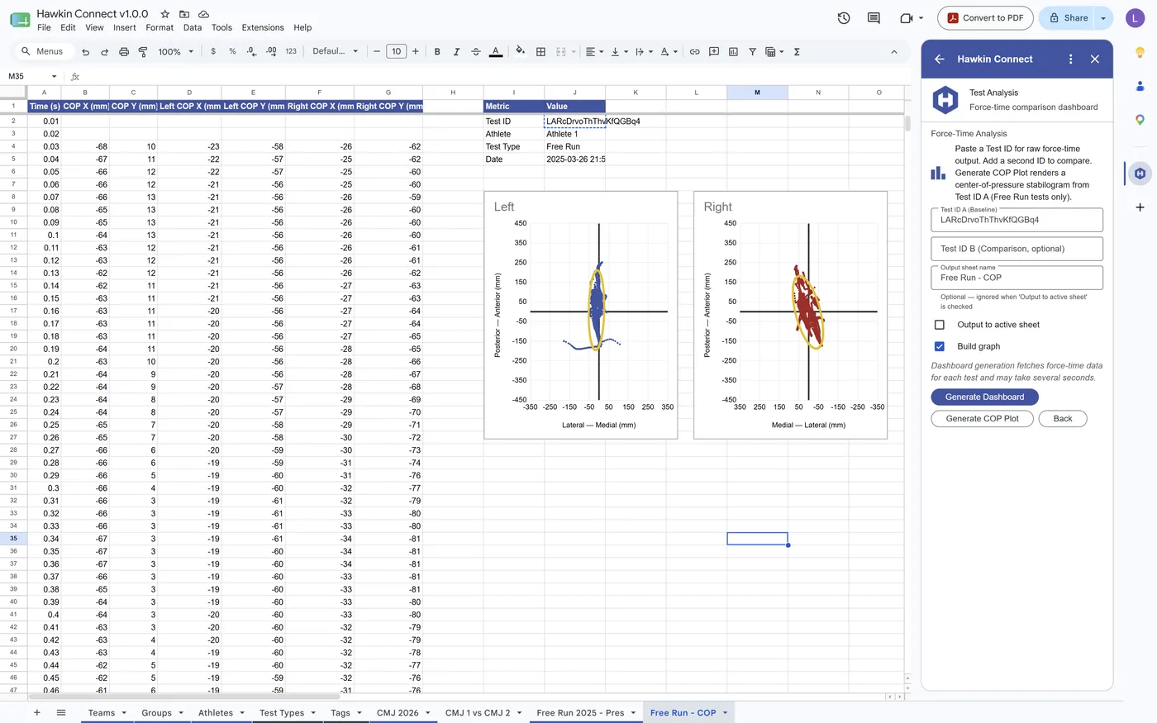Open the font family dropdown
Image resolution: width=1157 pixels, height=723 pixels.
[336, 52]
